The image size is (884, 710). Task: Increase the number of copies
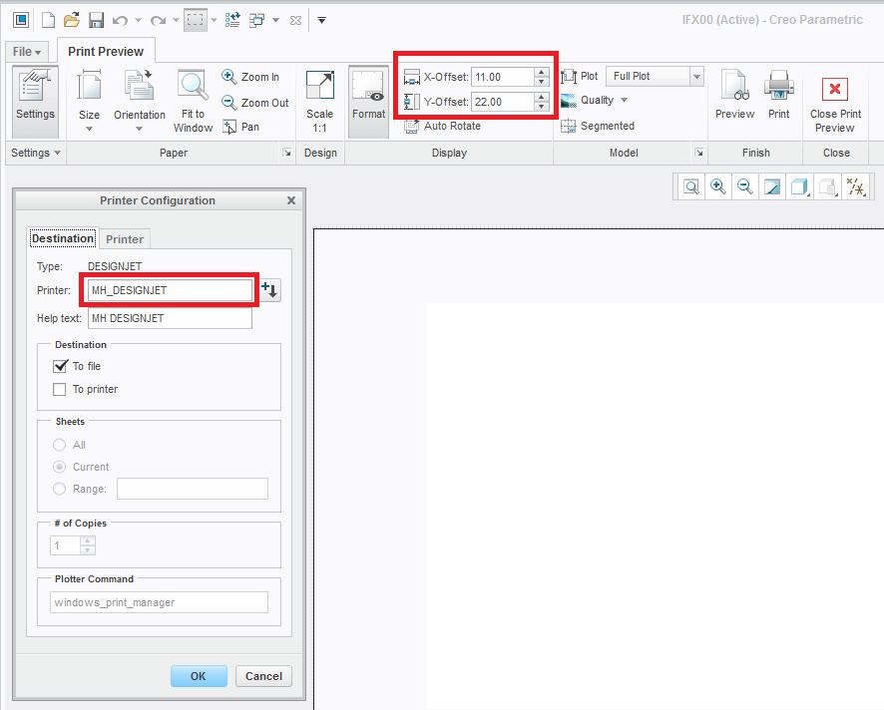(x=88, y=540)
